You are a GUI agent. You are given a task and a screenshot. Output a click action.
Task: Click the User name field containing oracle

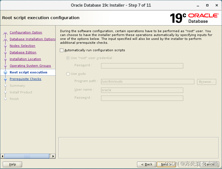(x=142, y=90)
